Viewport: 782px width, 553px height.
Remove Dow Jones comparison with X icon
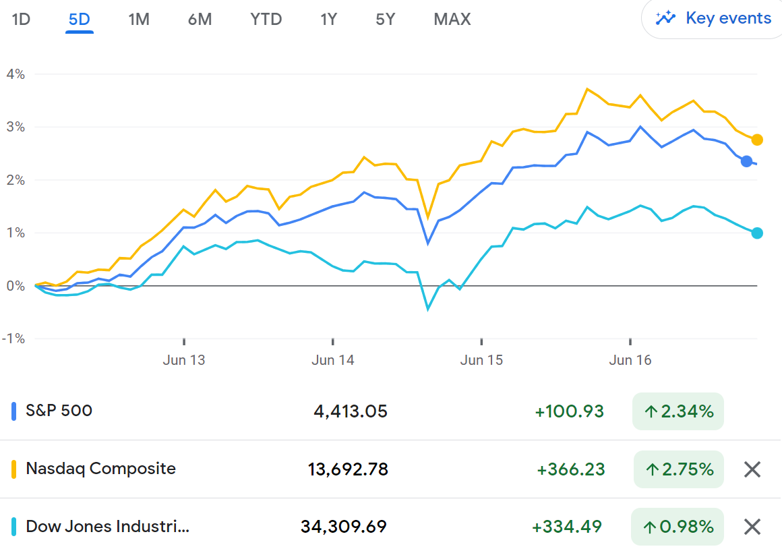tap(752, 527)
